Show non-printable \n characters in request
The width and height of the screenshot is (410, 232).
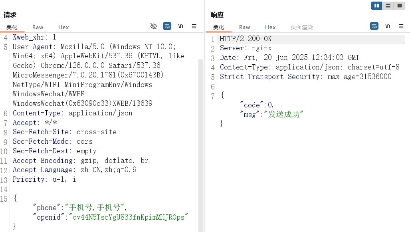pyautogui.click(x=181, y=26)
